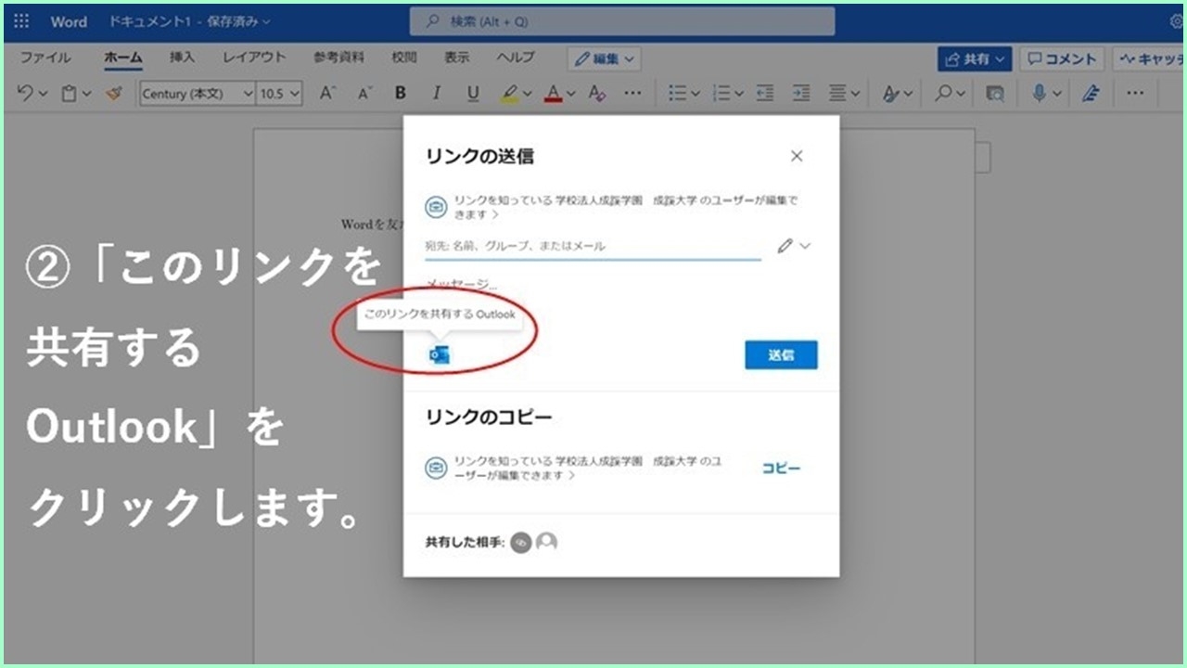Open link settings under リンクのコピー heading
The height and width of the screenshot is (668, 1187).
click(x=574, y=468)
